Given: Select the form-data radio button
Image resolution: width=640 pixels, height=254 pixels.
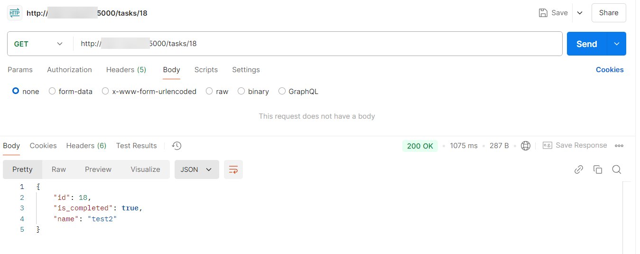Looking at the screenshot, I should [52, 91].
